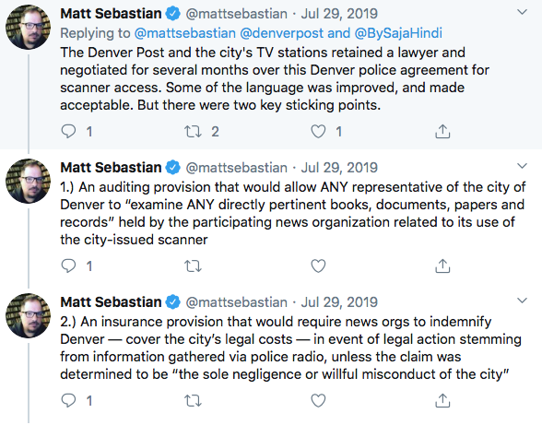Open the @mattsebastian link in Replying to
Viewport: 542px width, 425px height.
click(185, 33)
